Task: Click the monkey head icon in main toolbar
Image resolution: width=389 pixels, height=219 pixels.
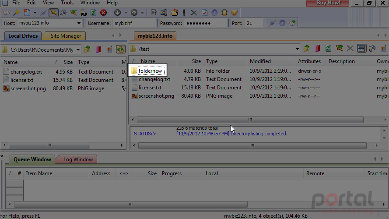Action: pyautogui.click(x=224, y=13)
